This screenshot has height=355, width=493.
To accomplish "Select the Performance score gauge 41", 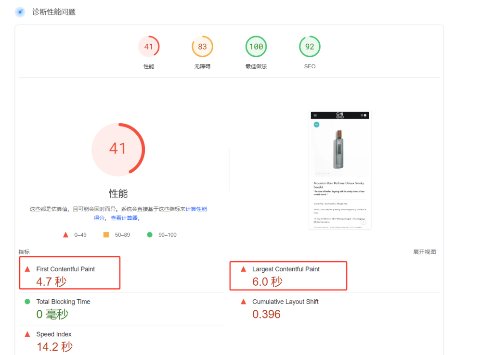I will pos(149,47).
